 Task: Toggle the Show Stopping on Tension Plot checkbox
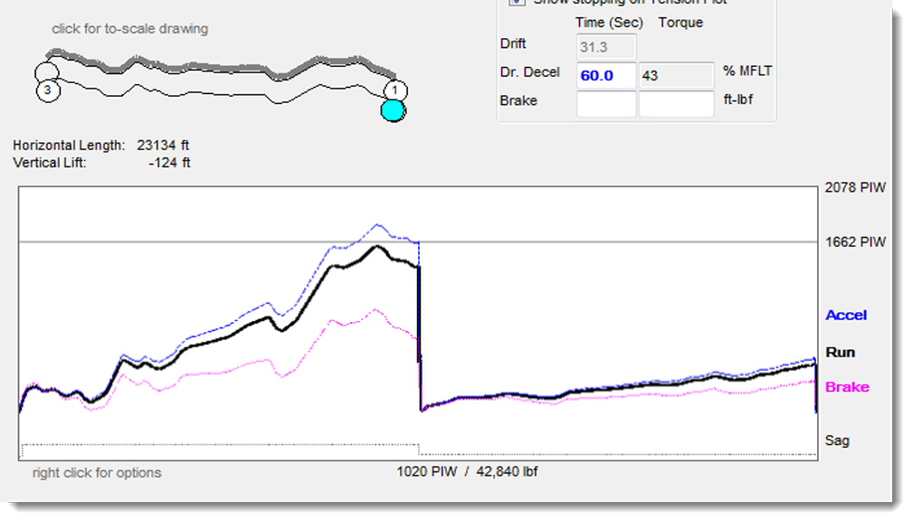click(x=517, y=2)
